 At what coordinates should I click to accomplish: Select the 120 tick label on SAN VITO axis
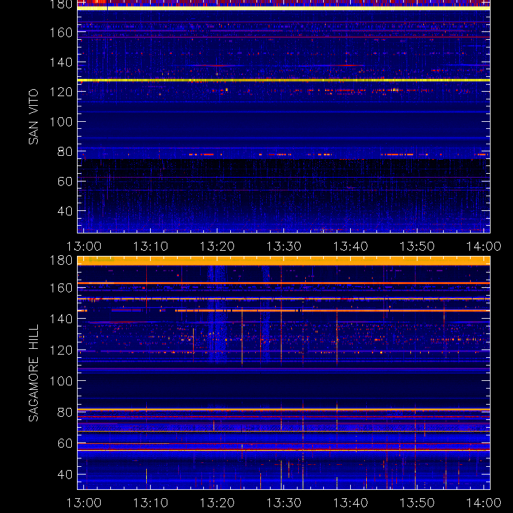click(61, 92)
